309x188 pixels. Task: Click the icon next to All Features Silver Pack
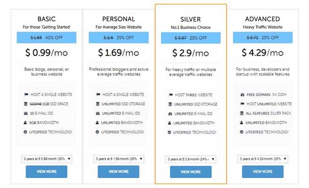tap(242, 113)
